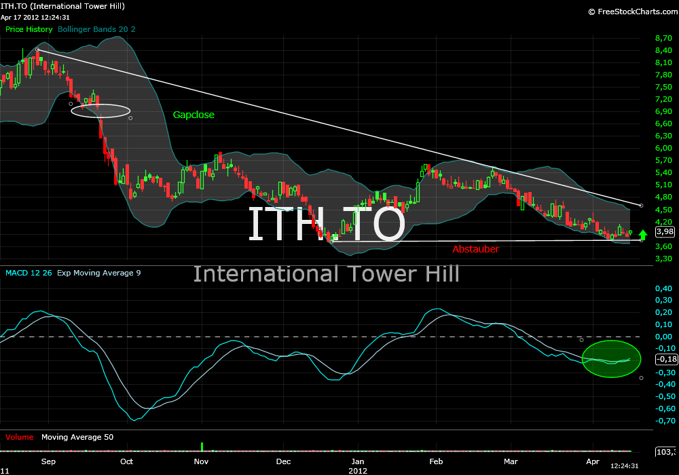Click the green circle on the MACD
Image resolution: width=679 pixels, height=475 pixels.
(x=611, y=359)
